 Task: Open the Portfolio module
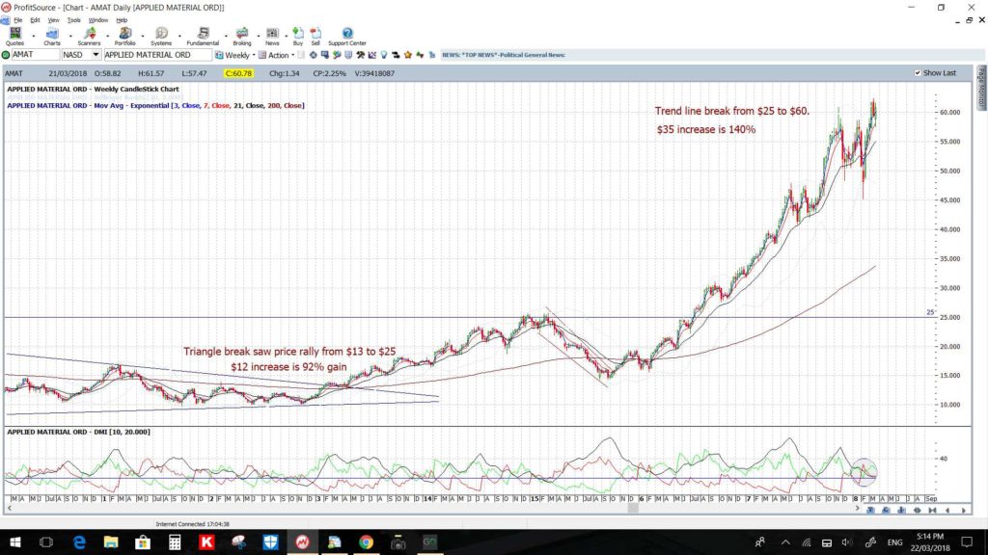tap(124, 36)
